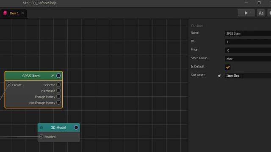Click the lock icon on 3D Model node
Image resolution: width=271 pixels, height=152 pixels.
[x=41, y=128]
